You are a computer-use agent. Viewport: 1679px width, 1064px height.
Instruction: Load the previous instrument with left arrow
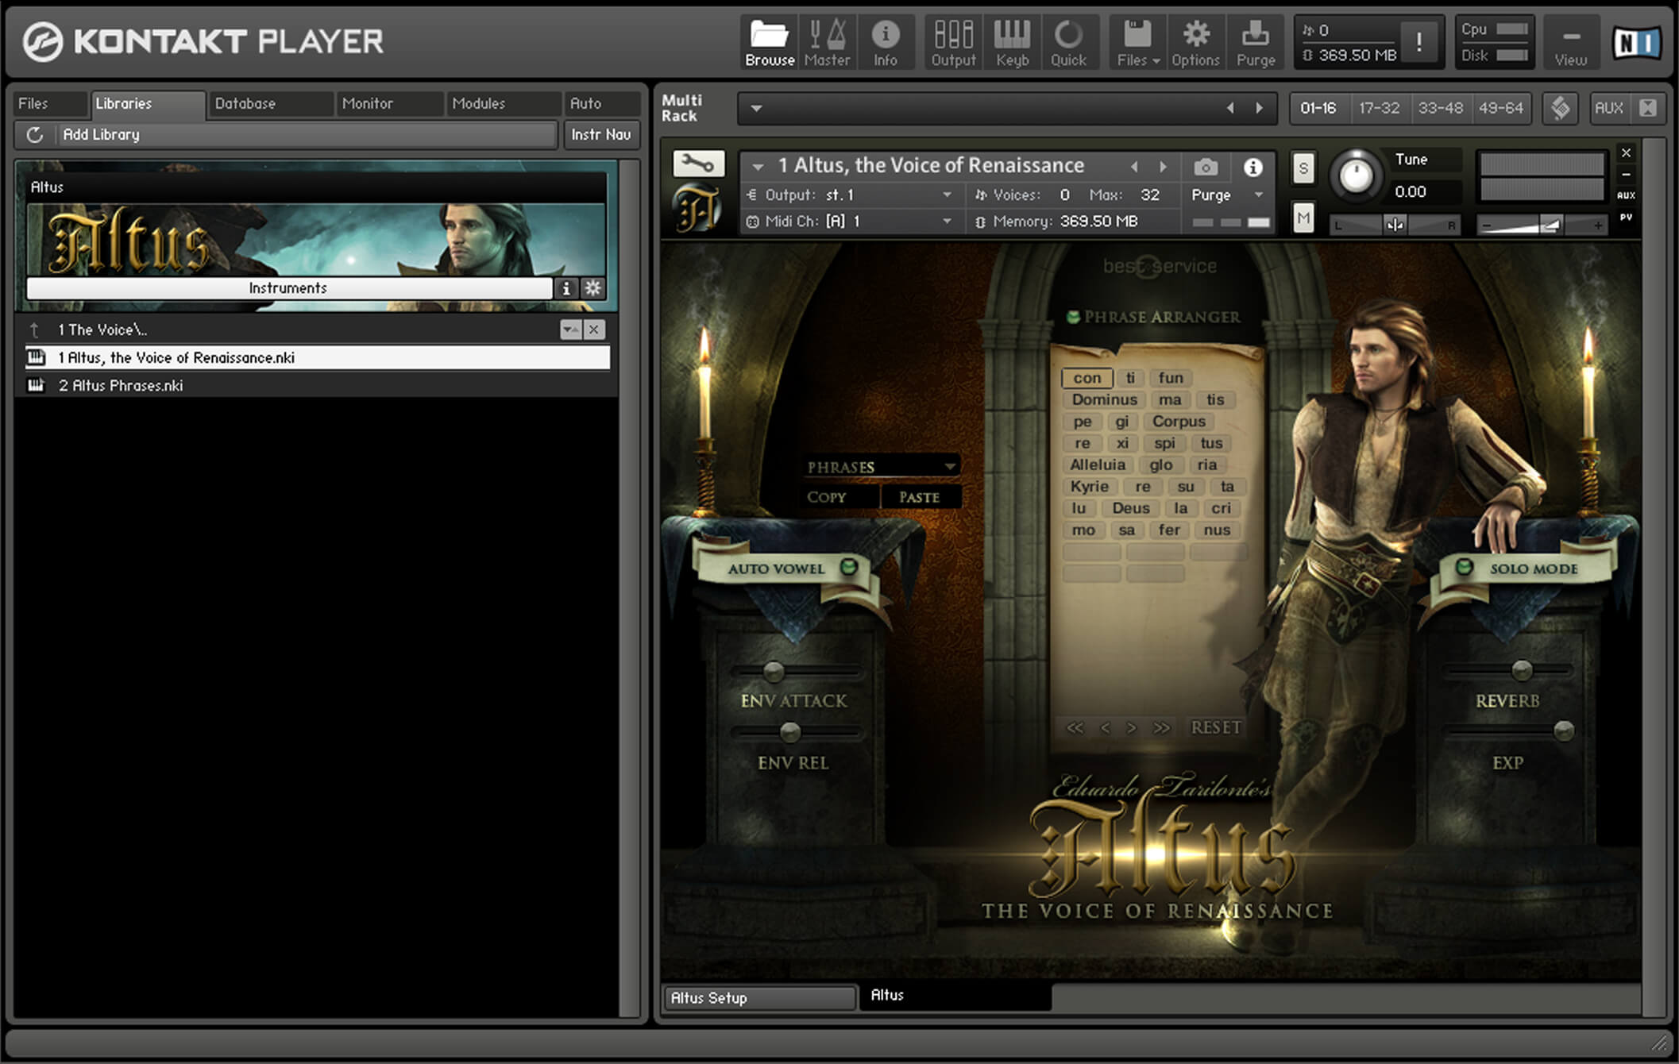1134,167
